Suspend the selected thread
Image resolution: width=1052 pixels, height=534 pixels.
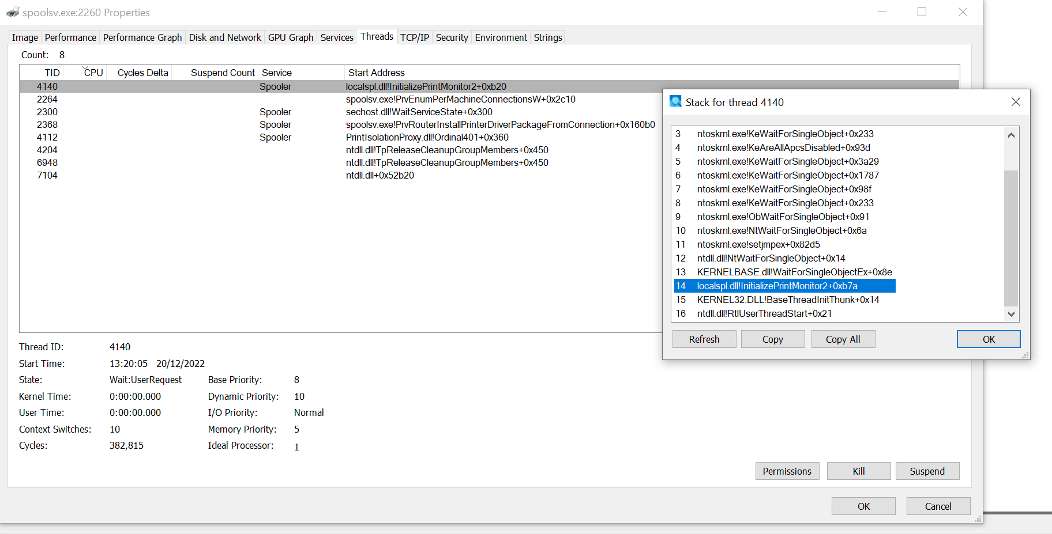pos(927,471)
